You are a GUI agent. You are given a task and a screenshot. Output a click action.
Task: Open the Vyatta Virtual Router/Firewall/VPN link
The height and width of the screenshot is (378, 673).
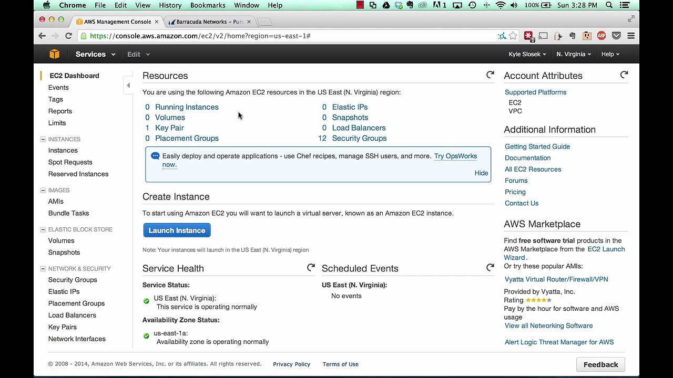click(x=556, y=279)
